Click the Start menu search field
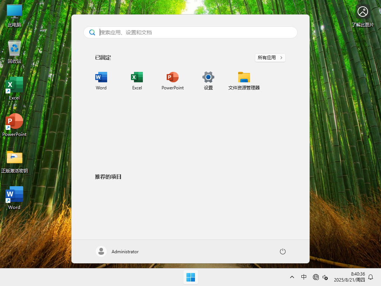The height and width of the screenshot is (286, 381). tap(190, 32)
